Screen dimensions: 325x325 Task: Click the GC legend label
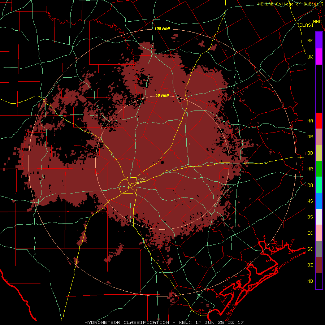[310, 249]
